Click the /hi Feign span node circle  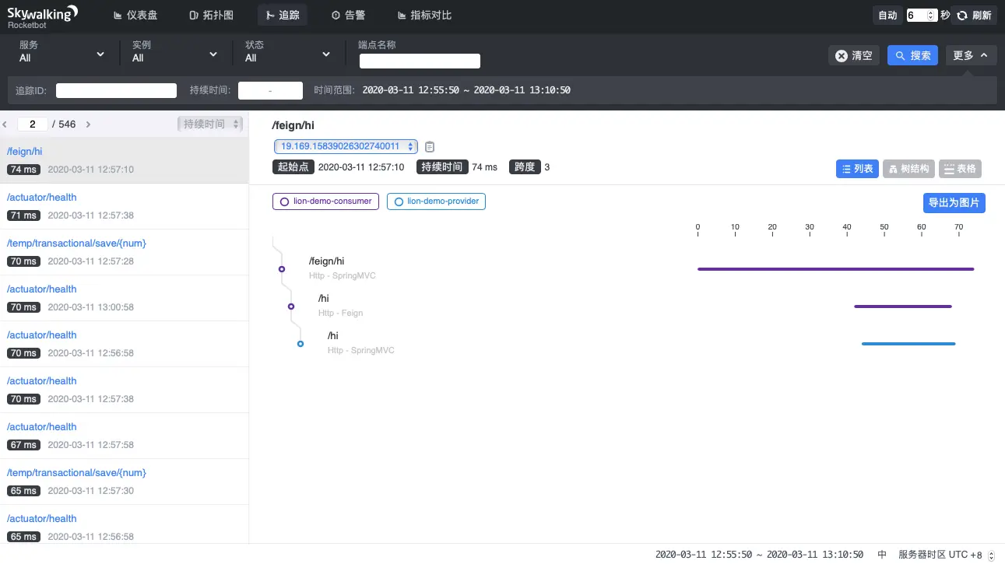click(291, 307)
